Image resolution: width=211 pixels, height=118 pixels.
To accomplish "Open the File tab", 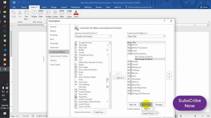I will [14, 7].
